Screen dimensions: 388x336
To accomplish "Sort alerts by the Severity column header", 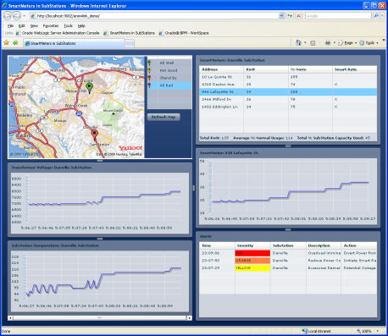I will coord(252,245).
